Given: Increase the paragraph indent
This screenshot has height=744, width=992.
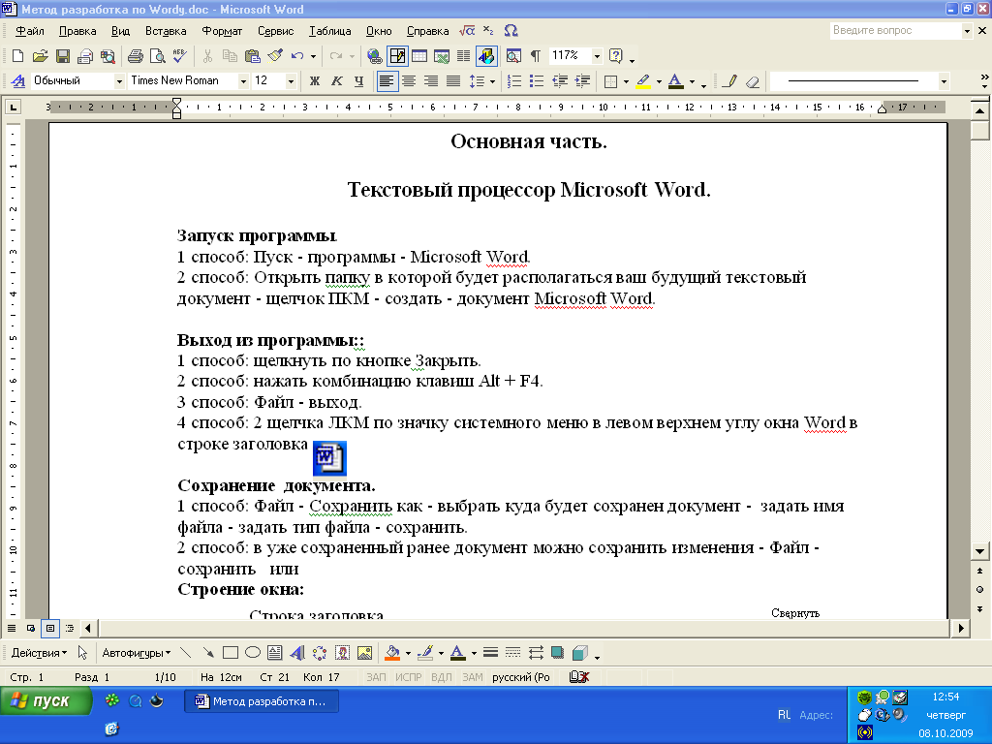Looking at the screenshot, I should (582, 81).
